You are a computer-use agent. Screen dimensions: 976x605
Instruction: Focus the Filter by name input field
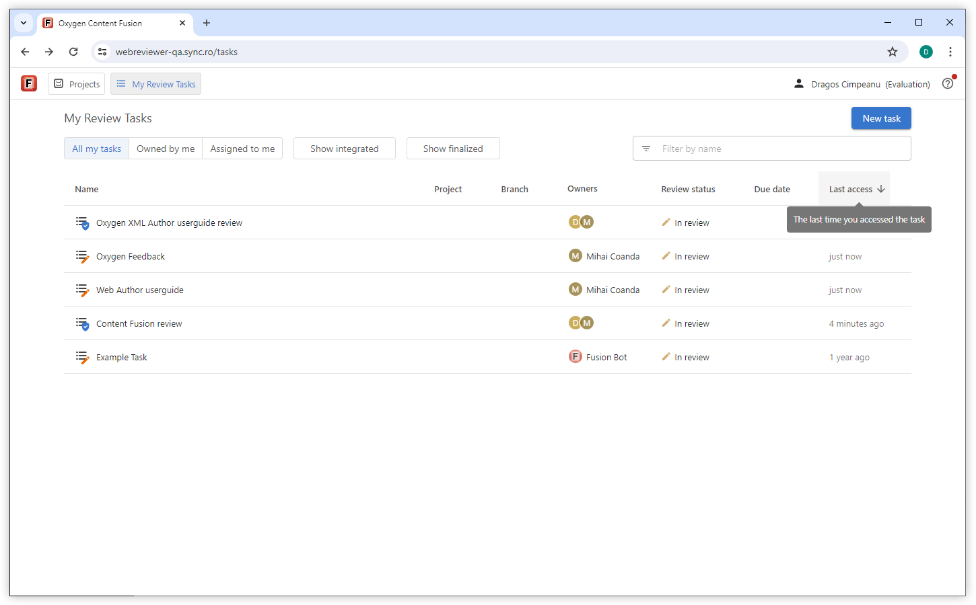click(x=771, y=149)
